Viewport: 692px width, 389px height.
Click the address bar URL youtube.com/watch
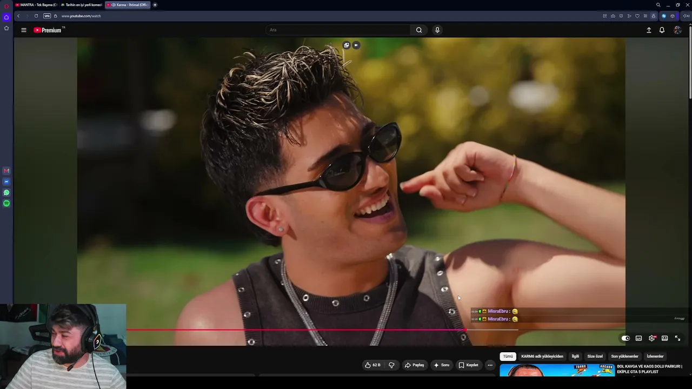[81, 16]
